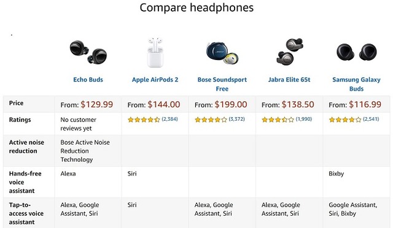Click the Bose Soundsport star rating
This screenshot has height=228, width=393.
point(211,120)
